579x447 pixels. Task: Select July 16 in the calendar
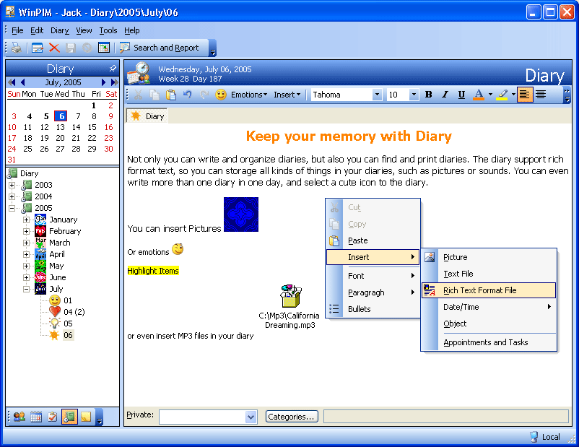[x=109, y=127]
